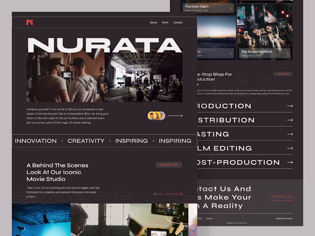Click the left carousel arrow above the gallery
Image resolution: width=315 pixels, height=236 pixels.
pos(158,194)
